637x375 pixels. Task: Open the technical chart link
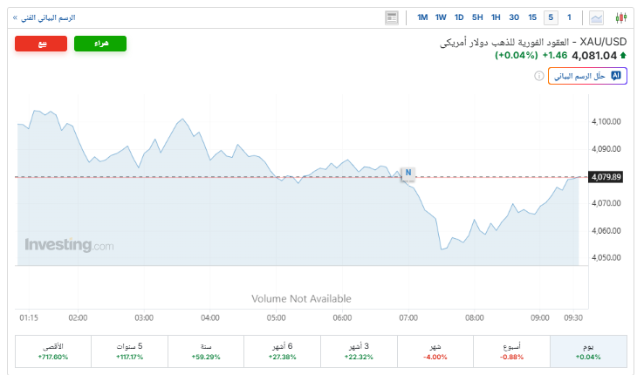point(44,17)
